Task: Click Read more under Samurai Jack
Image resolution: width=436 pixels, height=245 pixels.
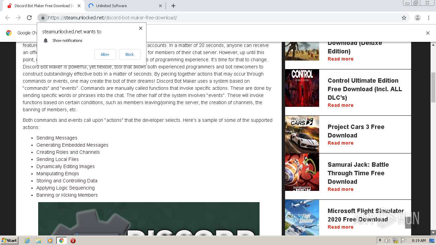Action: coord(340,189)
